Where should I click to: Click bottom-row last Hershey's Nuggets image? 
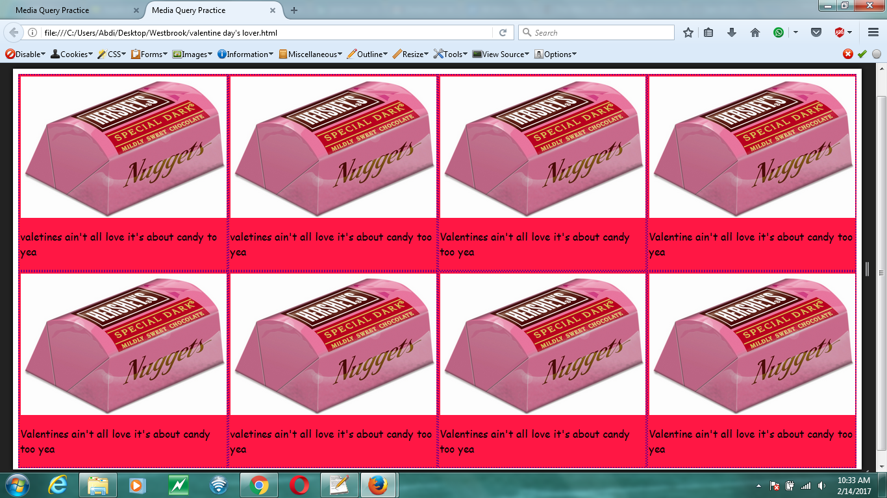coord(752,344)
